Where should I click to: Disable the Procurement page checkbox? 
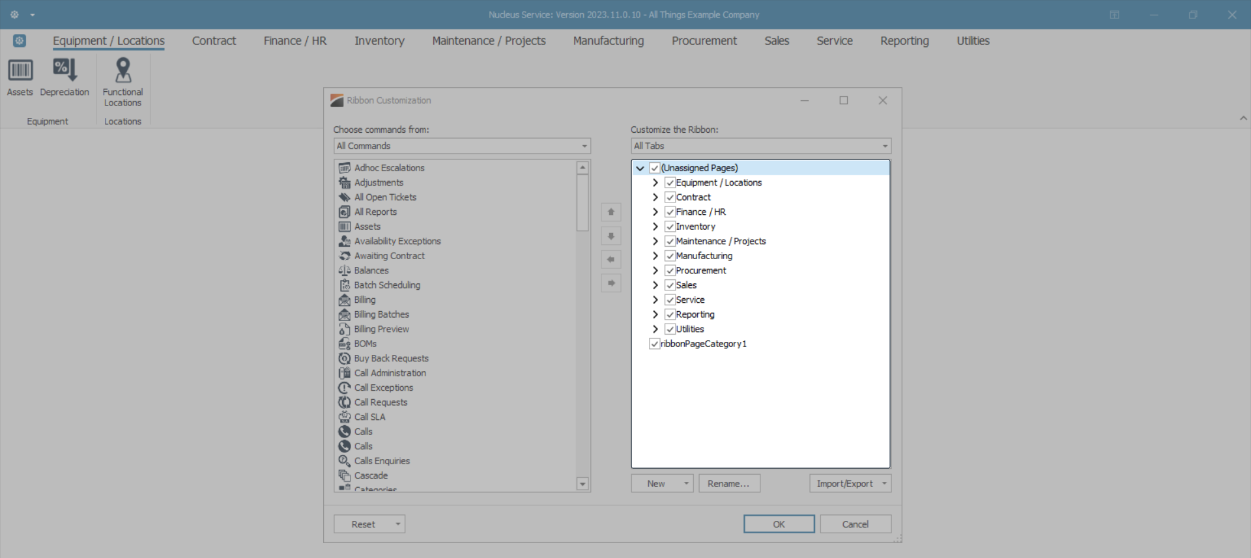(x=670, y=271)
